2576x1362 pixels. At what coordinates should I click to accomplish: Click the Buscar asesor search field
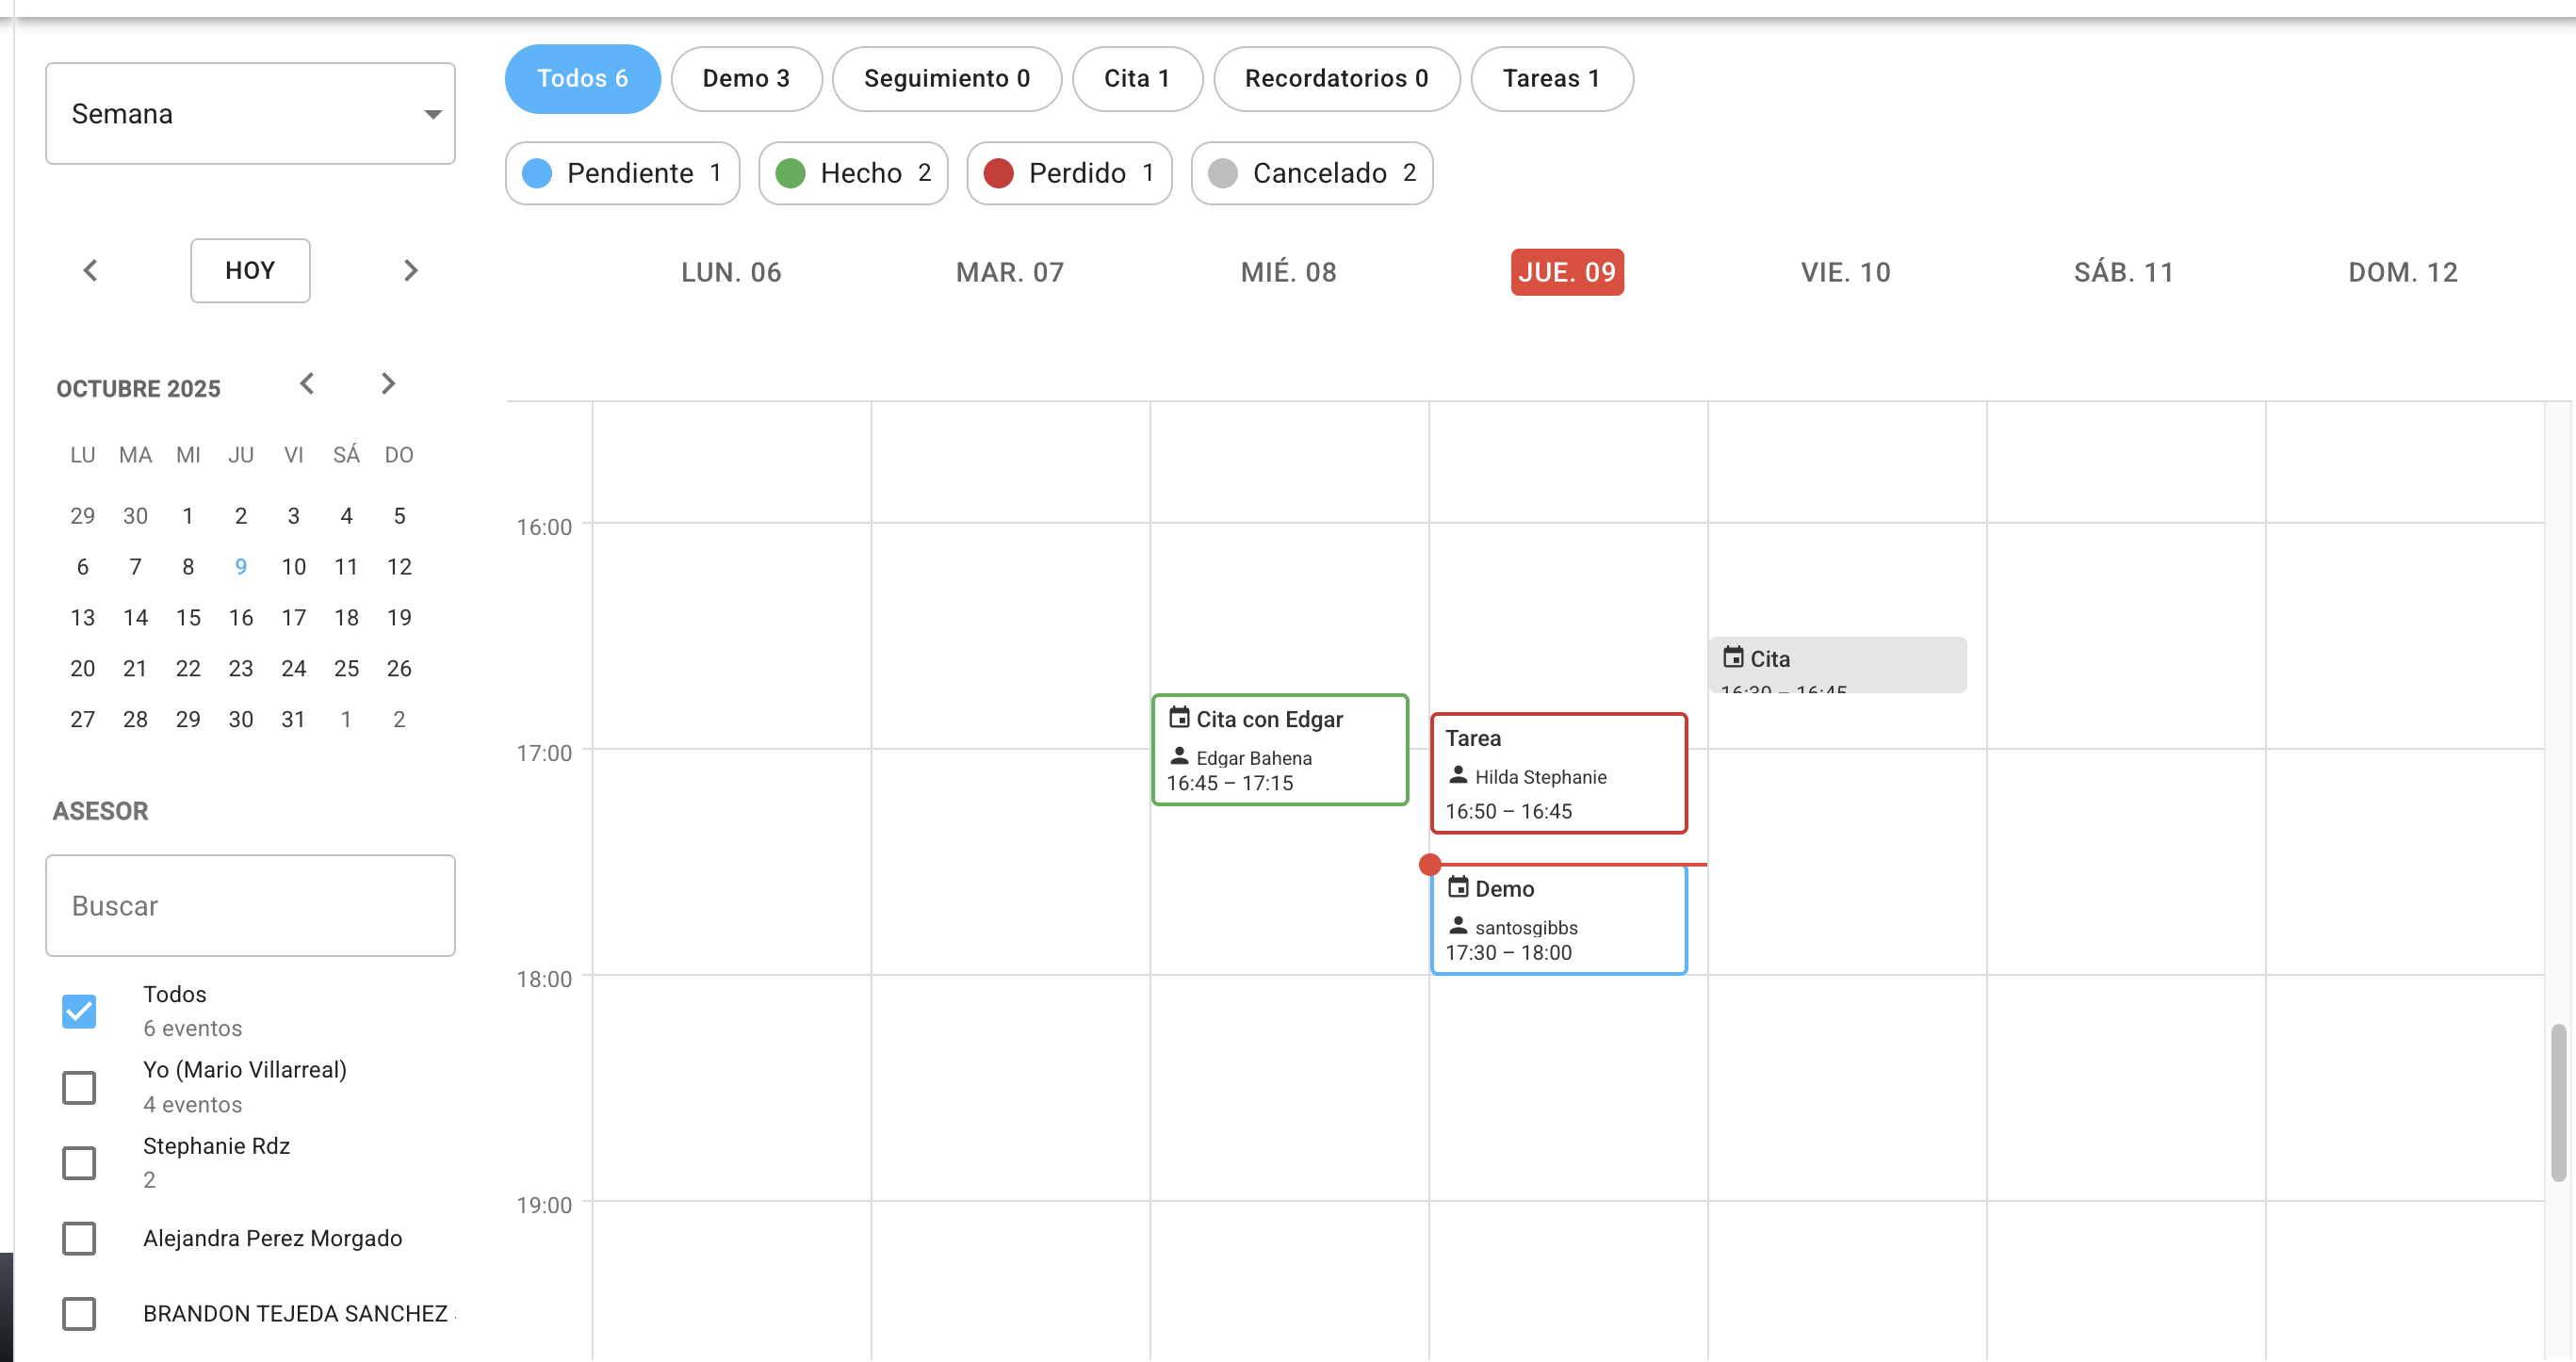point(250,906)
